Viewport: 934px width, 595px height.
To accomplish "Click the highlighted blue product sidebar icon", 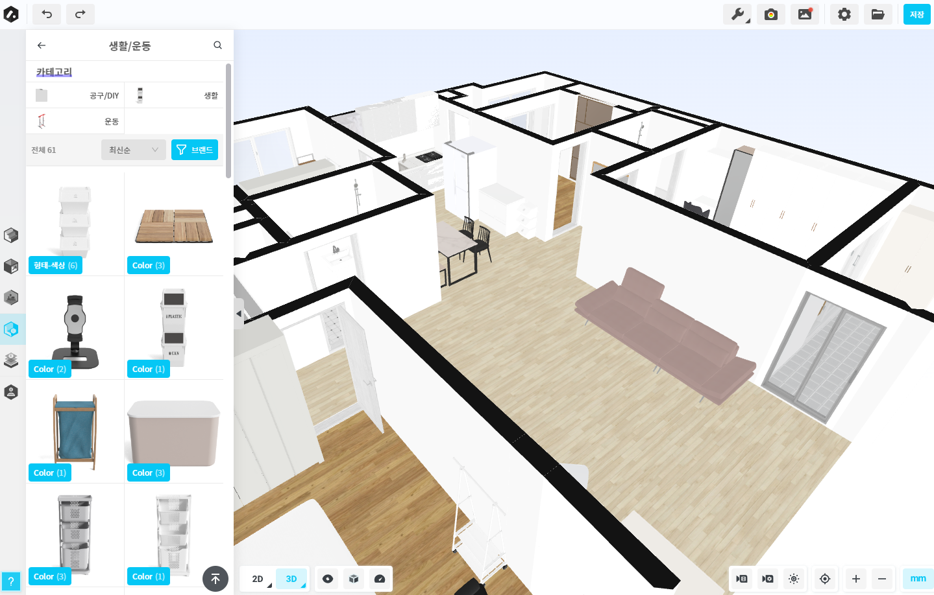I will coord(11,329).
